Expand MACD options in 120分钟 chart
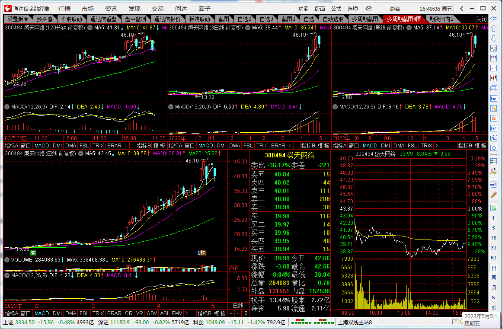 7,107
